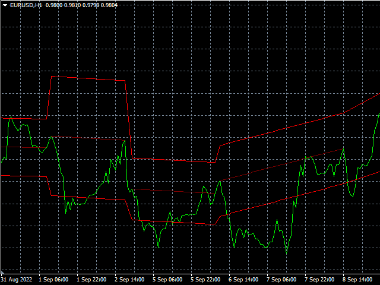Click the 5 Sep 22:00 time label
This screenshot has width=380, height=285.
point(205,279)
